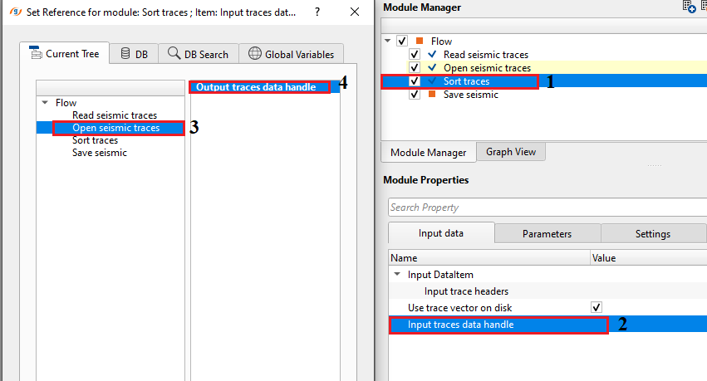Click the add module icon in Module Manager
707x381 pixels.
[688, 7]
